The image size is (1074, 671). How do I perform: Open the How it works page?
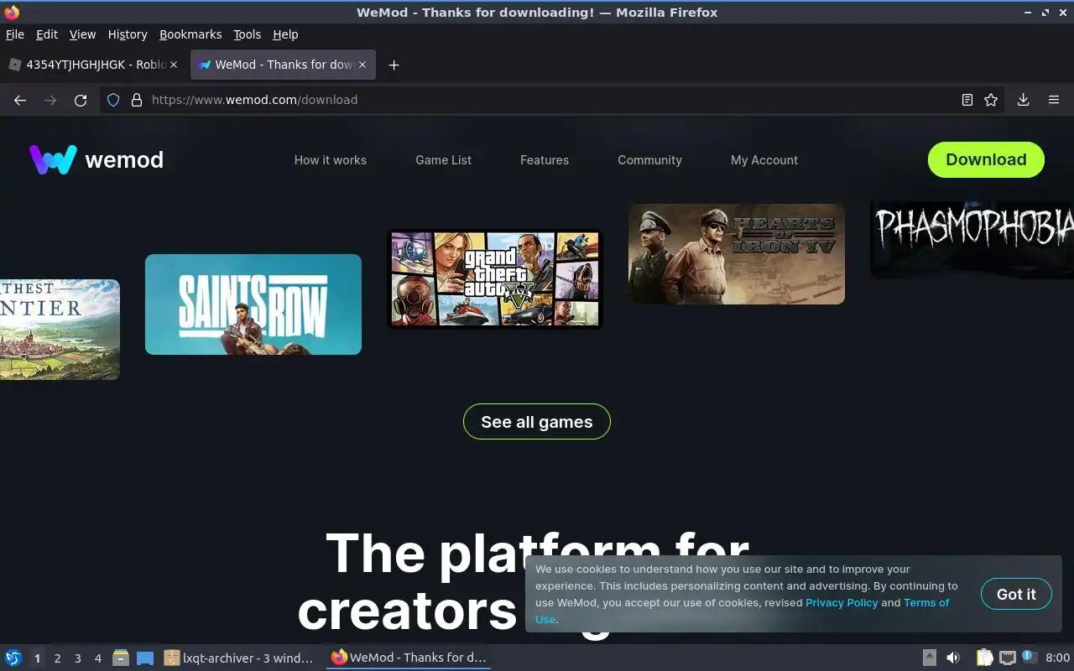pos(331,160)
